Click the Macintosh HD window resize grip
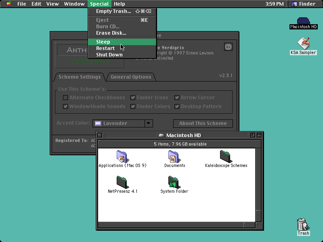 point(259,225)
